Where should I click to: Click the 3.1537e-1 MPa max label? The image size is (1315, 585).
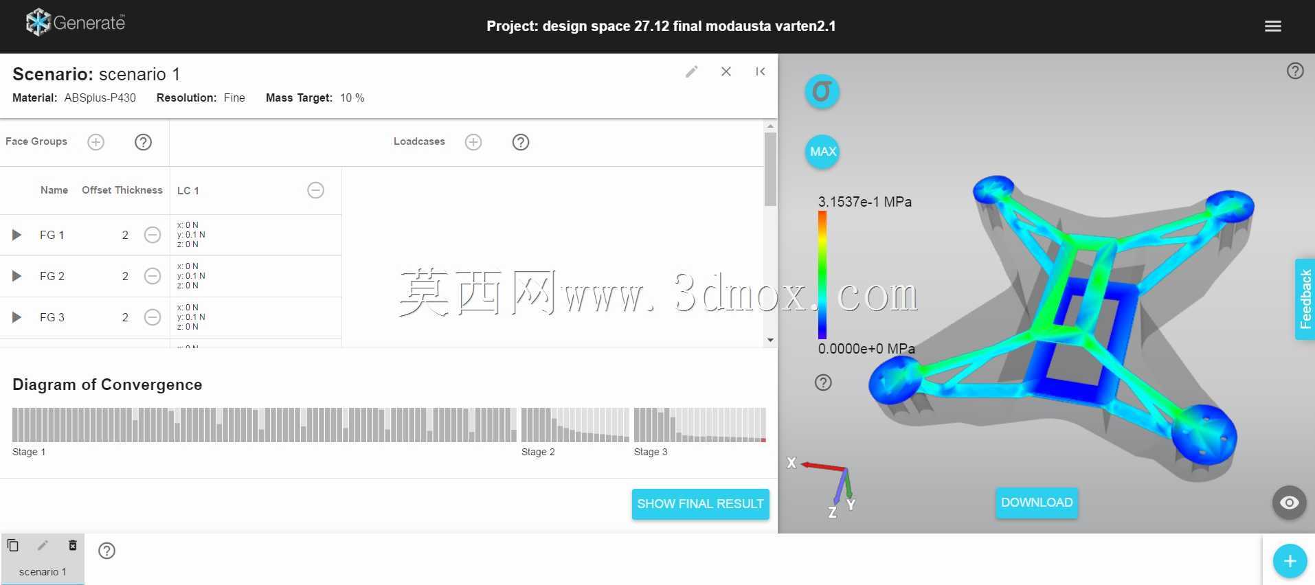(865, 202)
